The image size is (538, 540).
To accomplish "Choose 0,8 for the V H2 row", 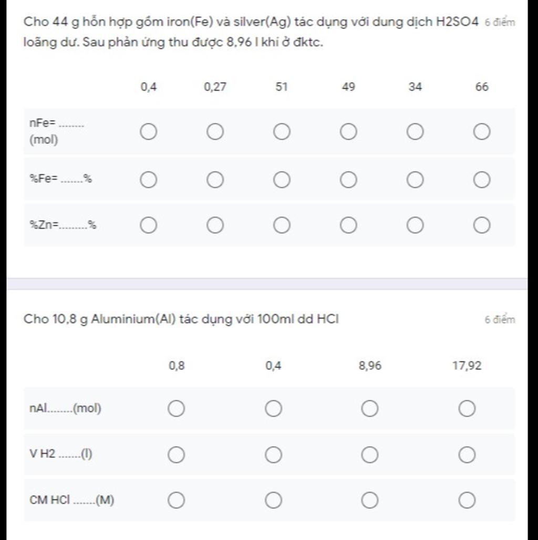I will [177, 454].
